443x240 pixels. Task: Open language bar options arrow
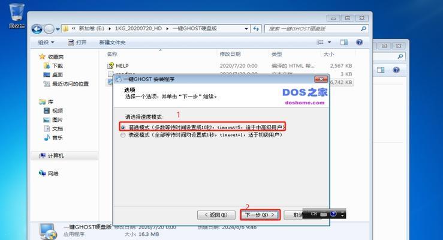tap(342, 214)
